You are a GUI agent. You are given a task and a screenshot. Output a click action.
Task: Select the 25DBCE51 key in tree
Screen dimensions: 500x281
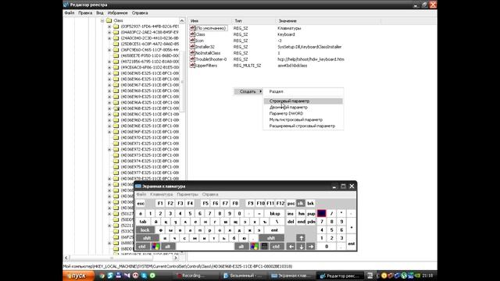[x=149, y=44]
